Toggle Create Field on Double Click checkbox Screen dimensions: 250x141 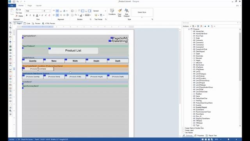click(183, 128)
